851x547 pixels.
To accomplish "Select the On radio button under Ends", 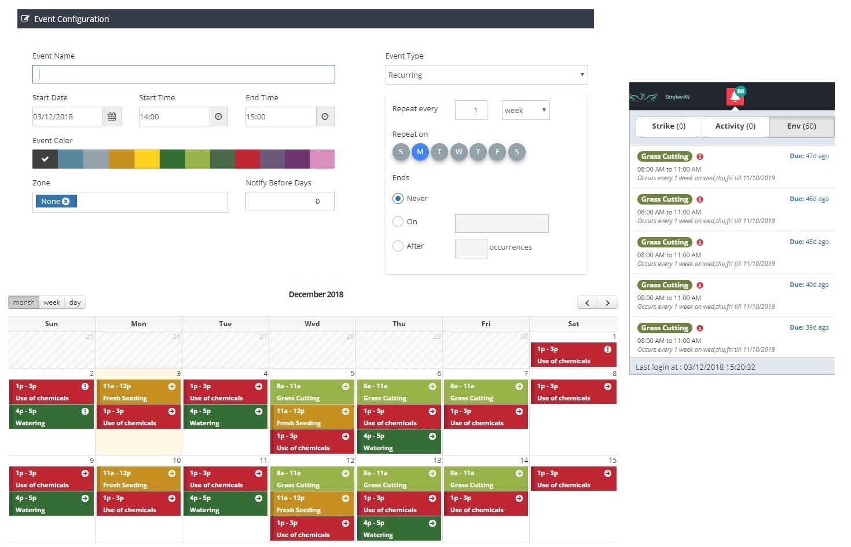I will (398, 221).
